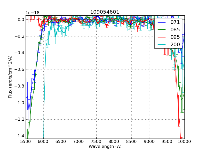Viewport: 205px width, 154px height.
Task: Click the 7500 x-axis tick label
Action: 96,141
